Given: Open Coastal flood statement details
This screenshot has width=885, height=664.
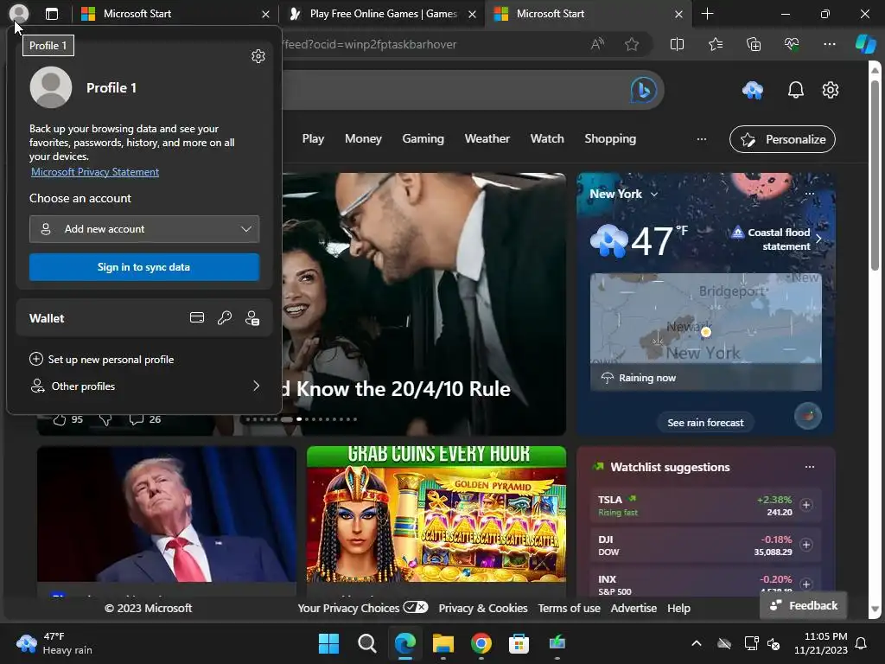Looking at the screenshot, I should 777,239.
